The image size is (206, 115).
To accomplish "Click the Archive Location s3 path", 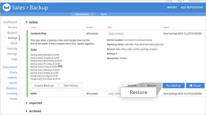I will coord(138,40).
